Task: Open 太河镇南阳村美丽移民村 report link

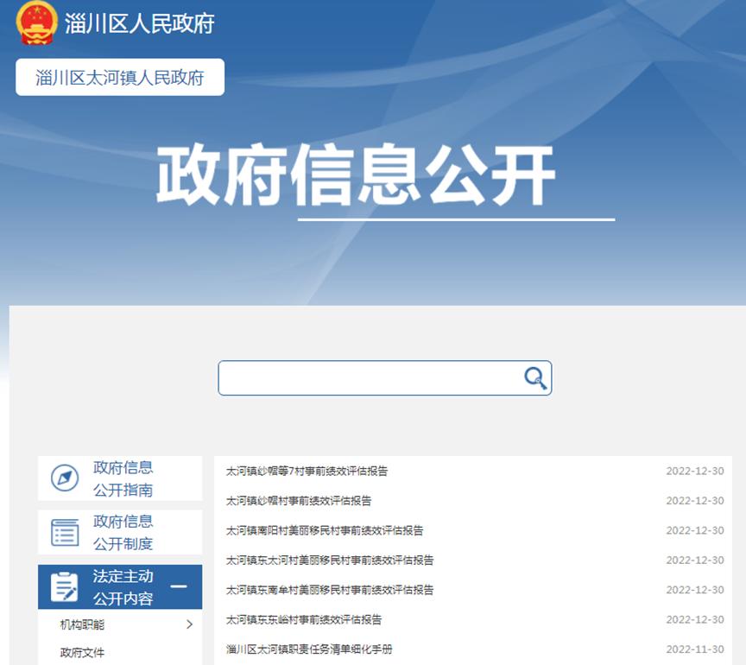Action: [x=325, y=530]
